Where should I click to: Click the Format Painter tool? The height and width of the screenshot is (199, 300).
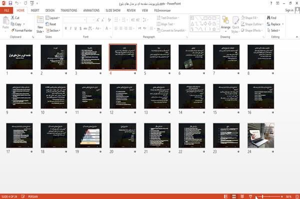click(21, 30)
